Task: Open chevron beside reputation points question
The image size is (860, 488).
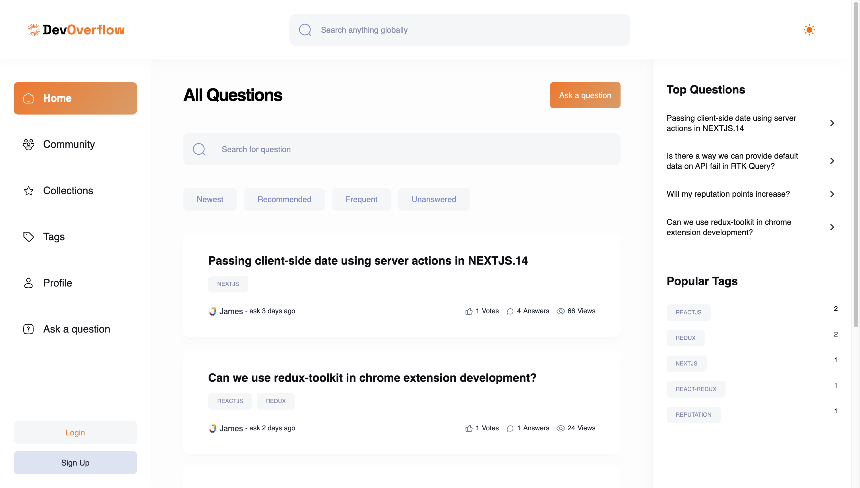Action: tap(832, 194)
